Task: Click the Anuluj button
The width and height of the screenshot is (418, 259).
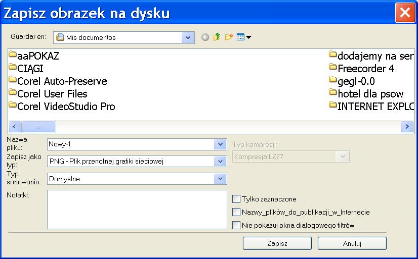Action: point(352,243)
